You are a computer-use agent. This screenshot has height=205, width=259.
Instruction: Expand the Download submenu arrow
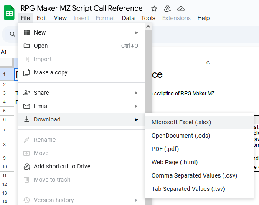136,119
